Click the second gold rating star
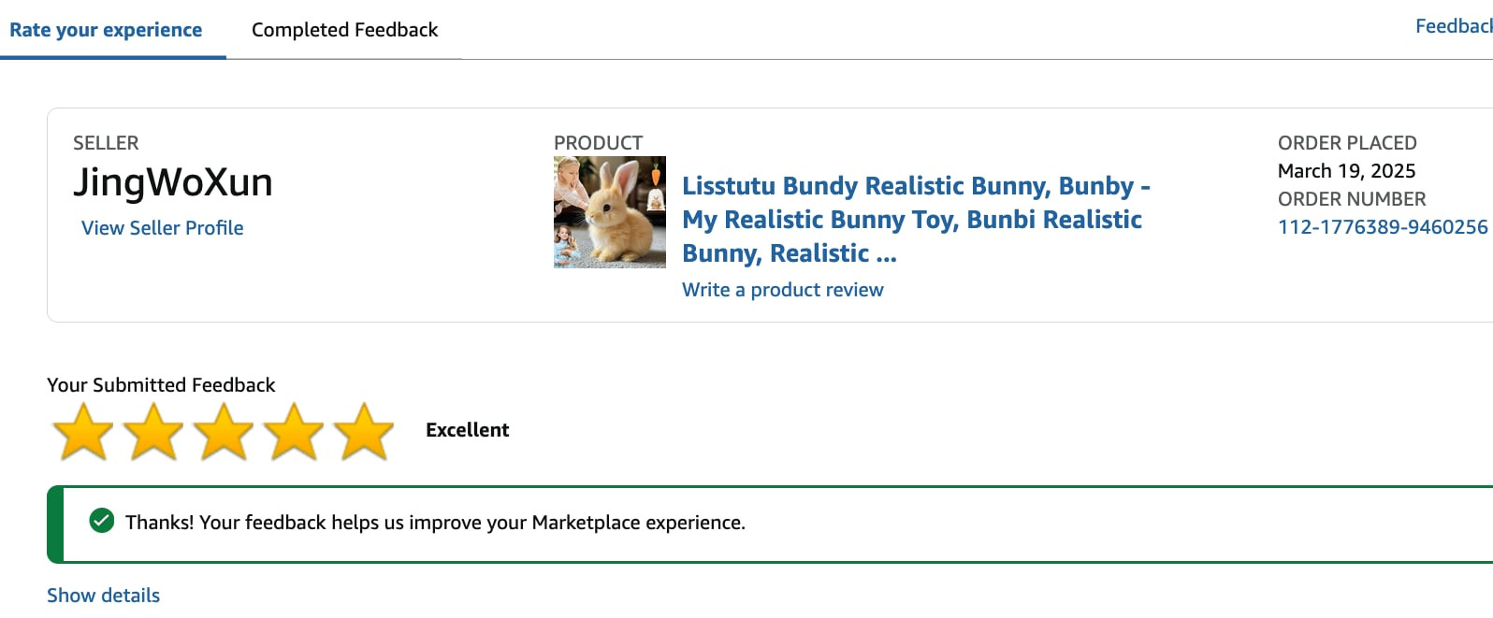This screenshot has height=618, width=1493. (x=153, y=432)
